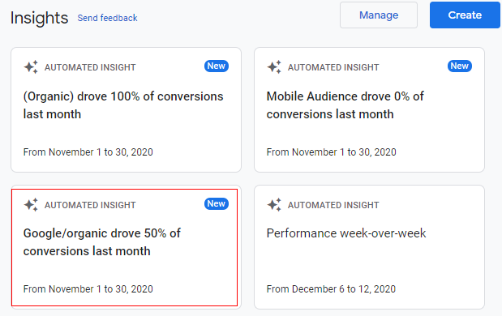Click sparkle icon on Mobile Audience card
Viewport: 502px width, 316px height.
274,67
